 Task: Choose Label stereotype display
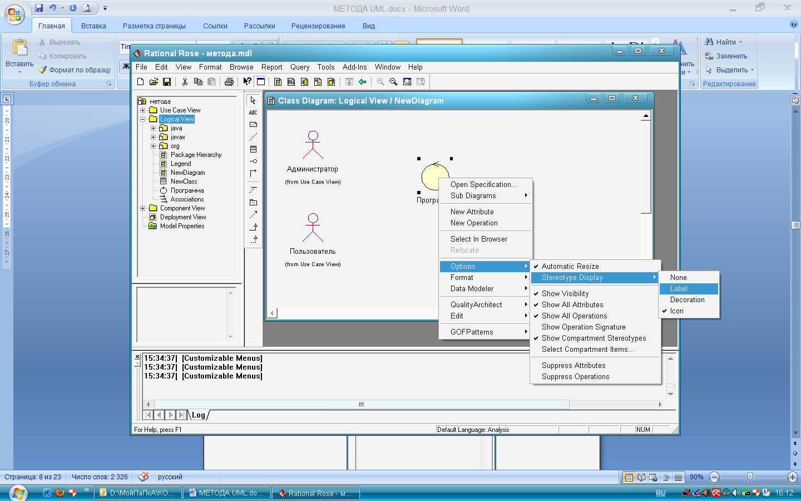689,289
